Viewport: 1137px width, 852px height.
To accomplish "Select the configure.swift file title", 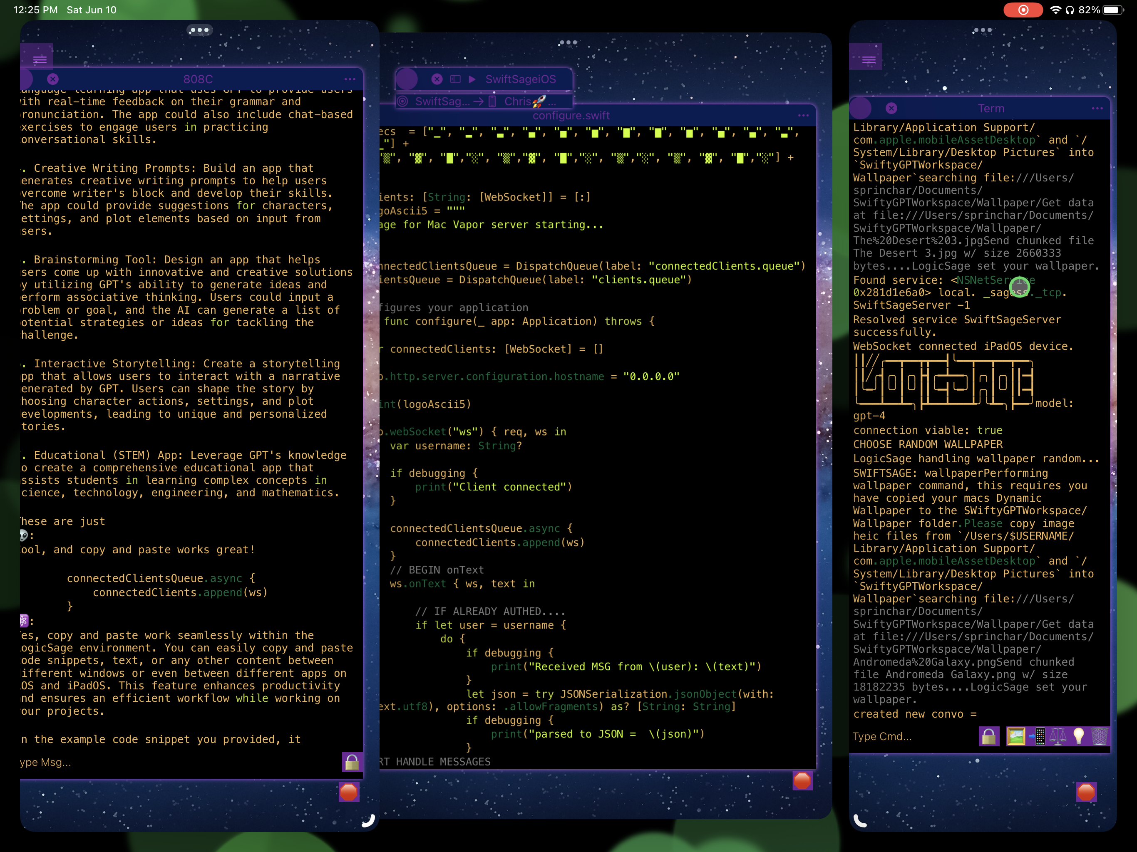I will (x=571, y=116).
